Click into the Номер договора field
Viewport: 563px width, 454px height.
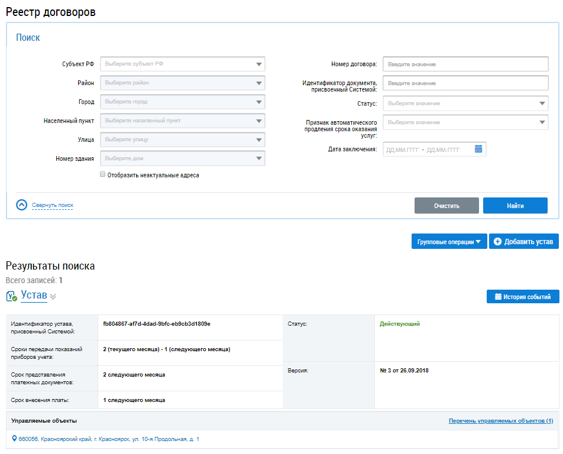pos(465,64)
